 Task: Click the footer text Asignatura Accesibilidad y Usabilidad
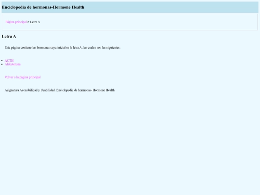tap(60, 90)
